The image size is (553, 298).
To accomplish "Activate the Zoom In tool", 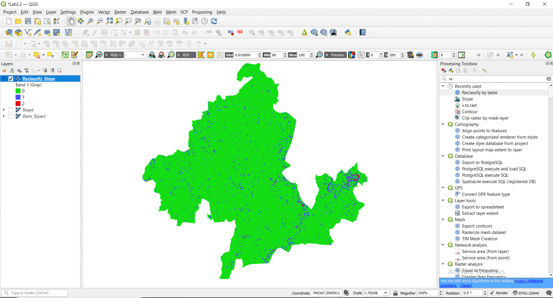I will (x=90, y=21).
